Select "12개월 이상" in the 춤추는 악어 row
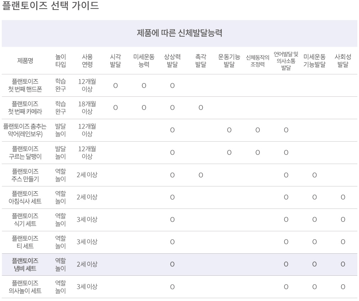 pyautogui.click(x=87, y=130)
